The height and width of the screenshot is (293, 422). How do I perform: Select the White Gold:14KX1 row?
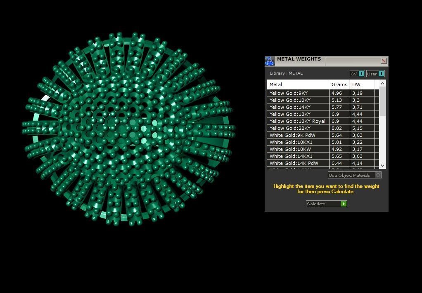(323, 156)
